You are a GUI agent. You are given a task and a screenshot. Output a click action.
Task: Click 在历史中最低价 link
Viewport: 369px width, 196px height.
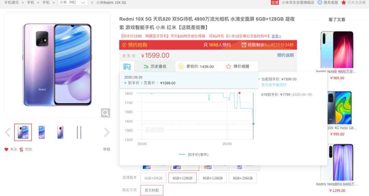click(274, 85)
